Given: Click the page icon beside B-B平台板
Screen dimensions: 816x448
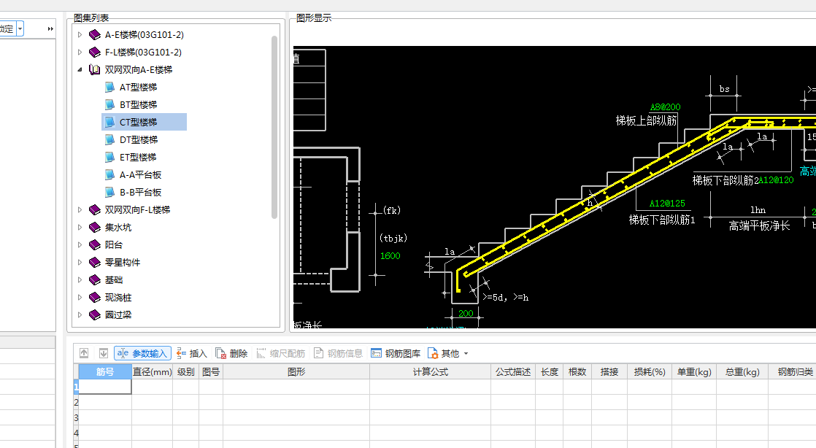Looking at the screenshot, I should click(109, 192).
